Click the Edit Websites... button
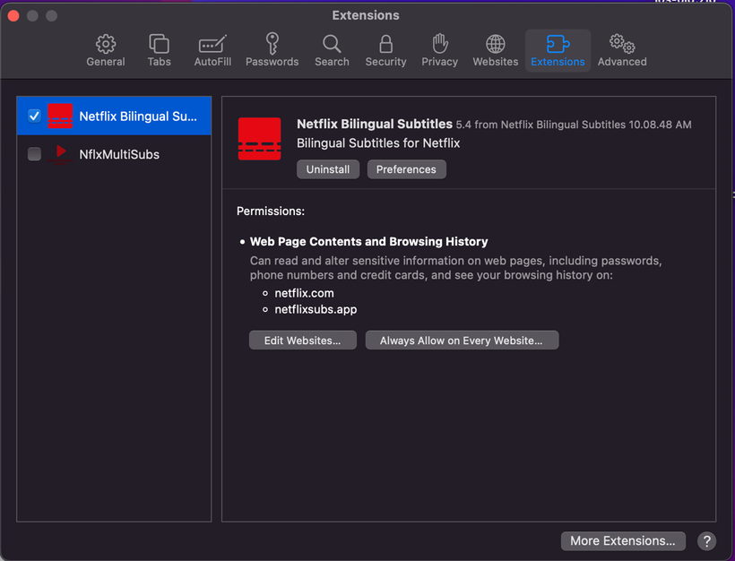 coord(302,341)
